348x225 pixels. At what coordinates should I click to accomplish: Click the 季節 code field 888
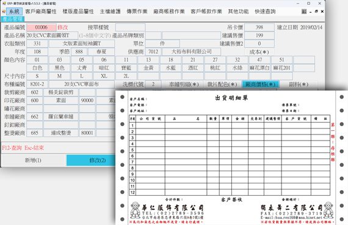79,52
